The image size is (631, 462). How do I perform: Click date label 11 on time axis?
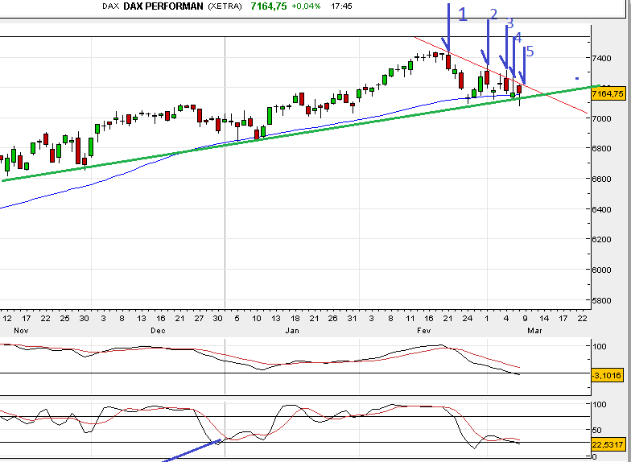tap(410, 319)
